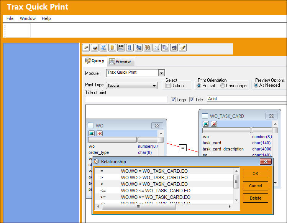
Task: Click the single blue table toolbar icon
Action: click(x=130, y=48)
